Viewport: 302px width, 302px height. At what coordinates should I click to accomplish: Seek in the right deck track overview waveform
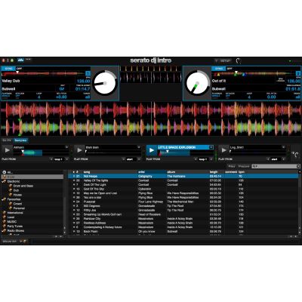pyautogui.click(x=254, y=74)
